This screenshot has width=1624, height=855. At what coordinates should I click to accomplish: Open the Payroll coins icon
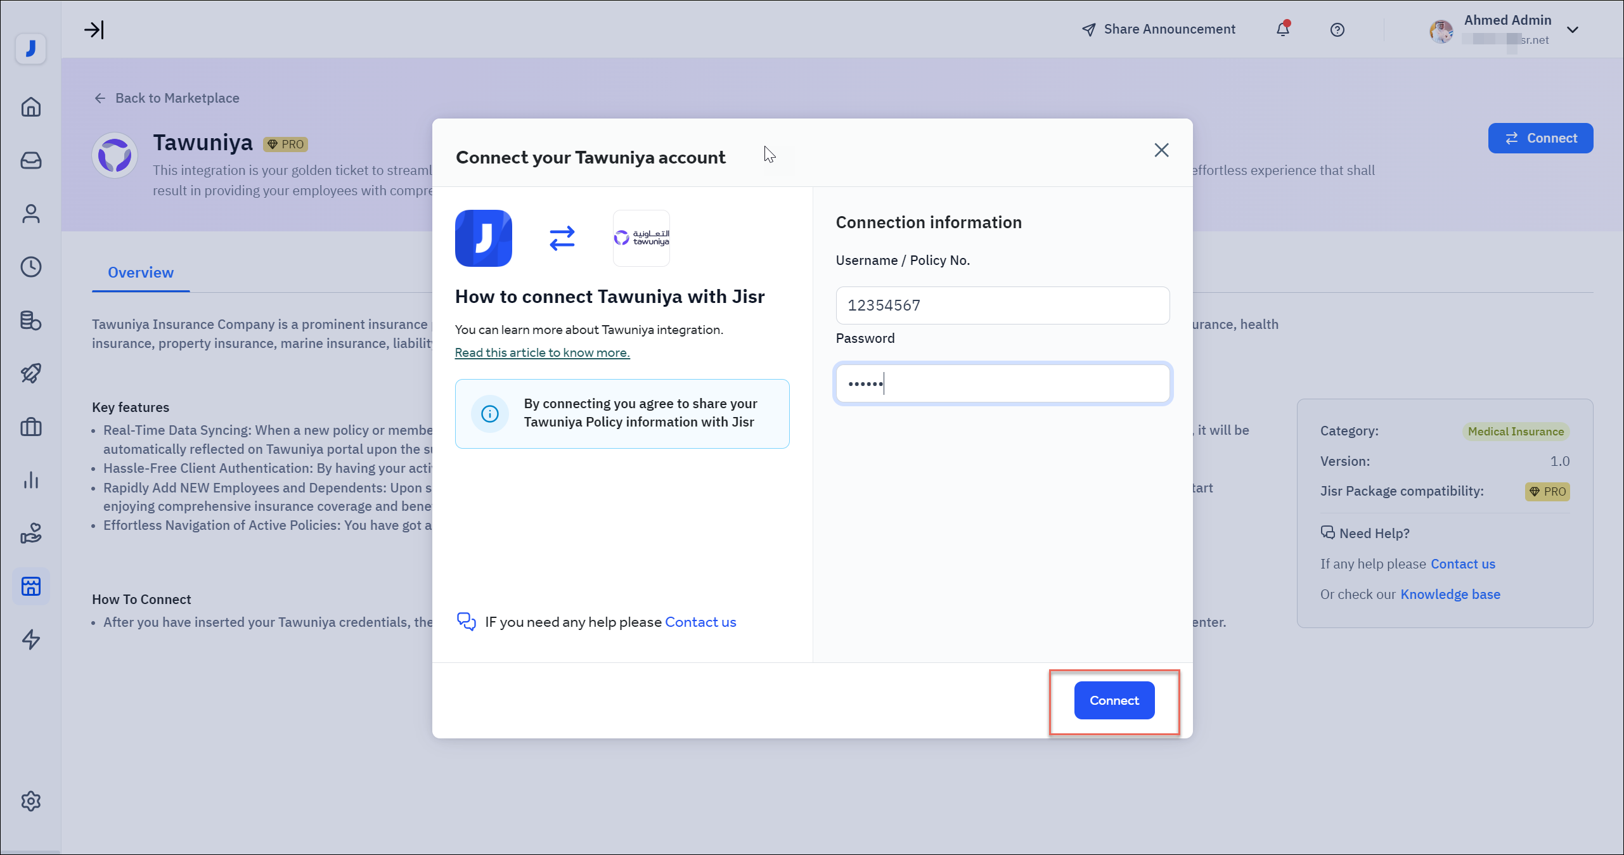tap(30, 321)
